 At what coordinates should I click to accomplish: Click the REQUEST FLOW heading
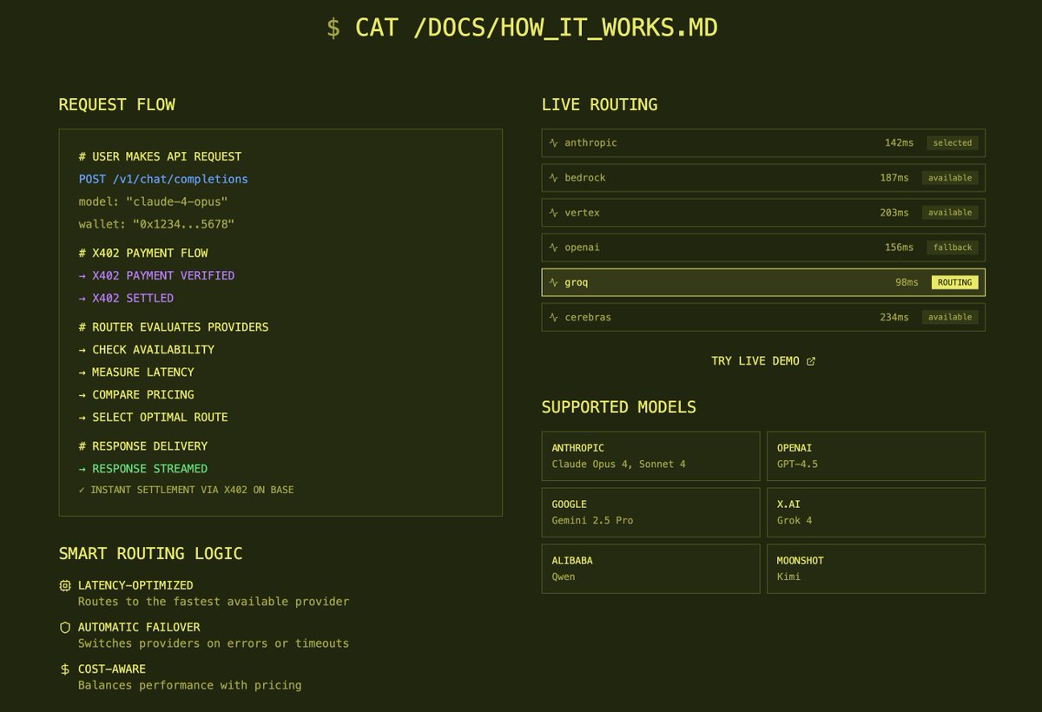(116, 105)
